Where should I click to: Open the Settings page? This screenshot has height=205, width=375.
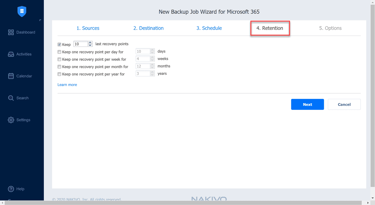click(22, 120)
